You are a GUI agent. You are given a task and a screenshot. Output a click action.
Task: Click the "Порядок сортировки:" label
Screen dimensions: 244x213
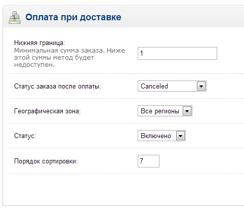(46, 161)
